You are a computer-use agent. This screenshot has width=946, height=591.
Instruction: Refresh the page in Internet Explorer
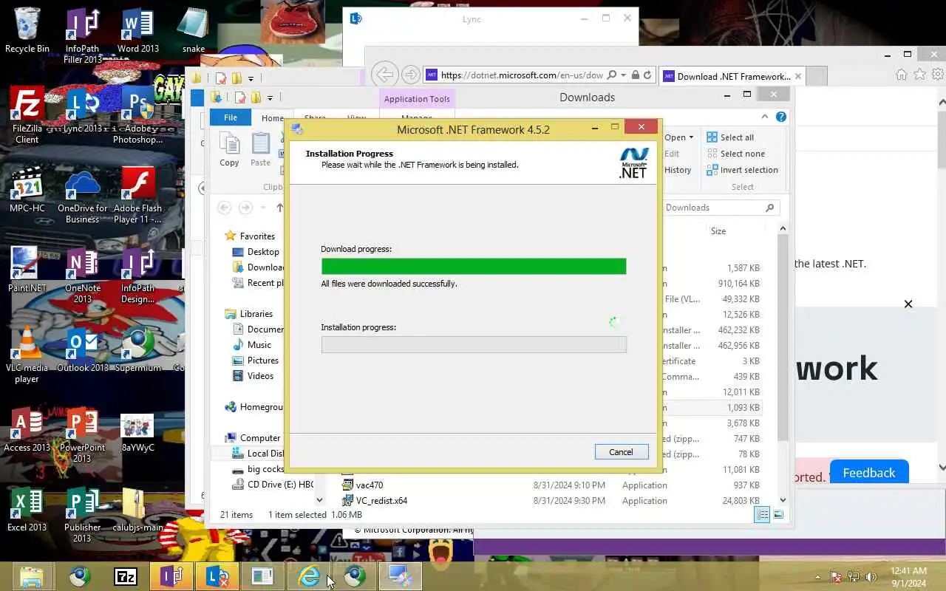tap(647, 75)
